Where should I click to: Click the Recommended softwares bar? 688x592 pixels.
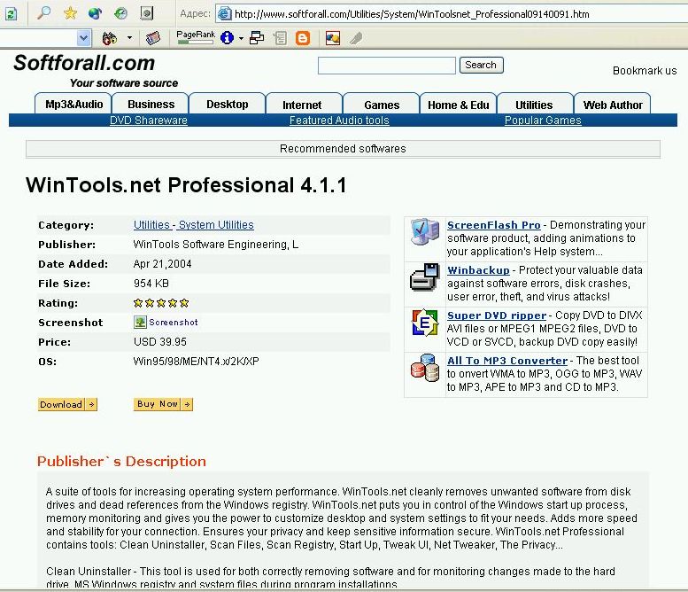click(343, 149)
